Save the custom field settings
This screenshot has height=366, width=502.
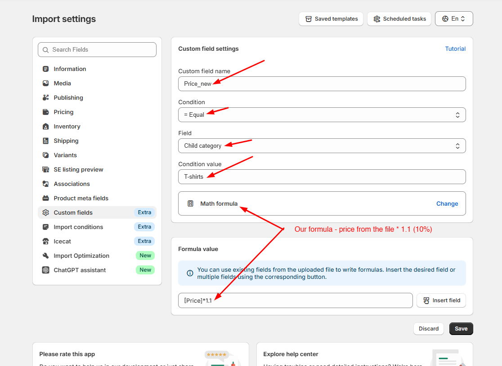[461, 329]
